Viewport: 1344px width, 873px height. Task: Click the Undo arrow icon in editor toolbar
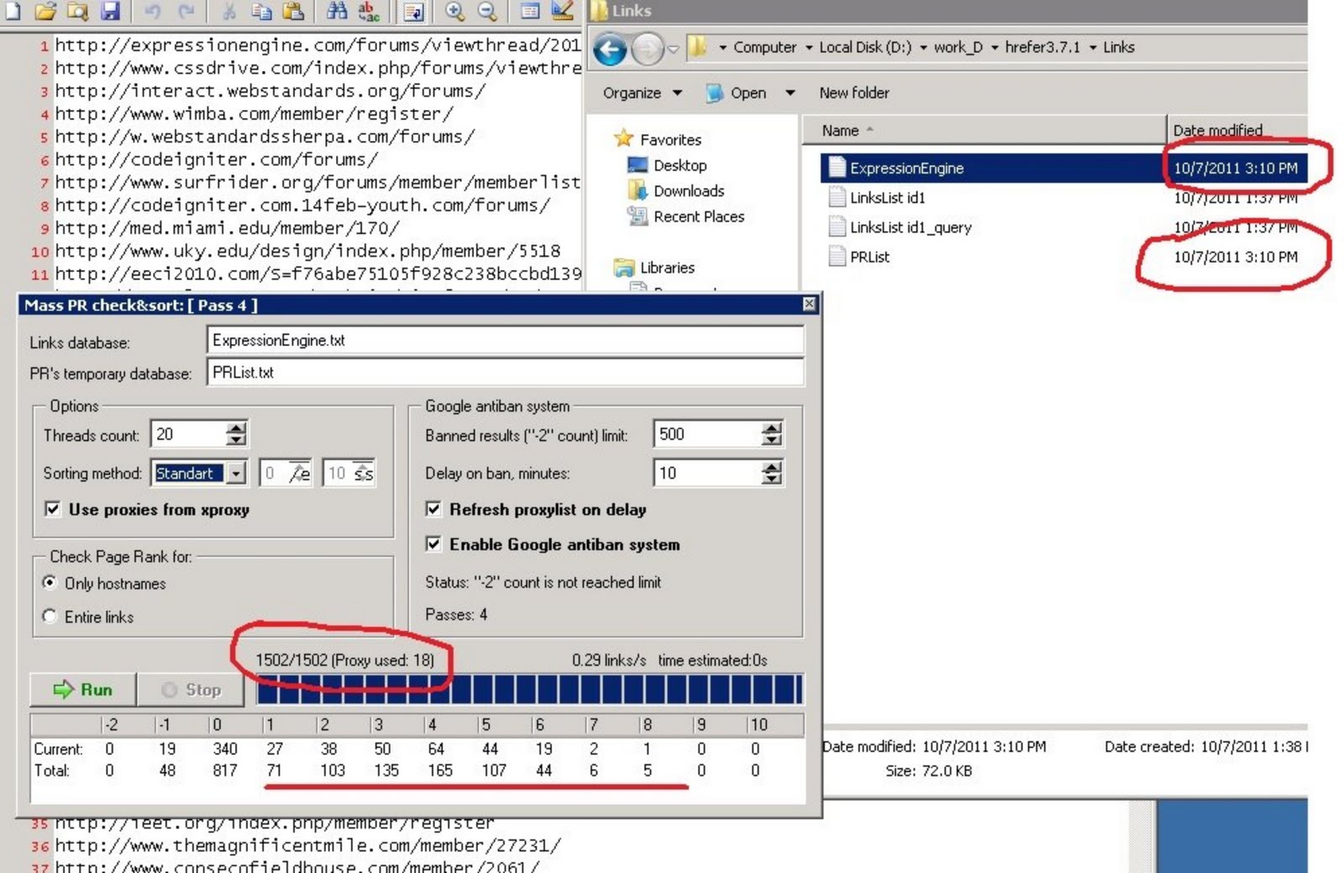click(x=152, y=11)
